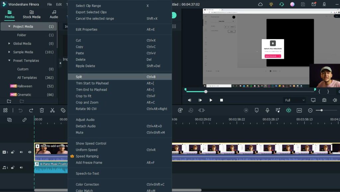Mute the music track 1 speaker
The height and width of the screenshot is (192, 340).
tap(21, 168)
